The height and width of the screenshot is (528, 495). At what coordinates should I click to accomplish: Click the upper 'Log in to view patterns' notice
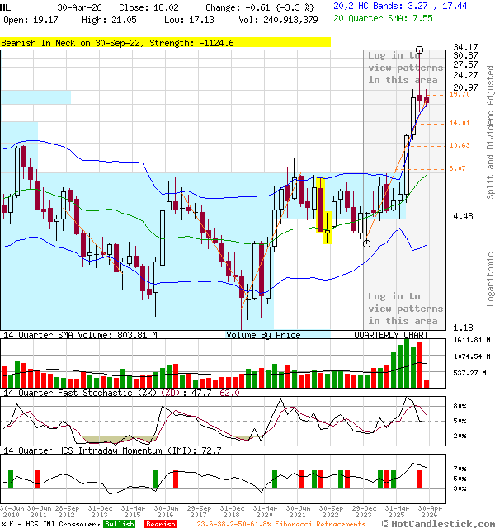405,68
